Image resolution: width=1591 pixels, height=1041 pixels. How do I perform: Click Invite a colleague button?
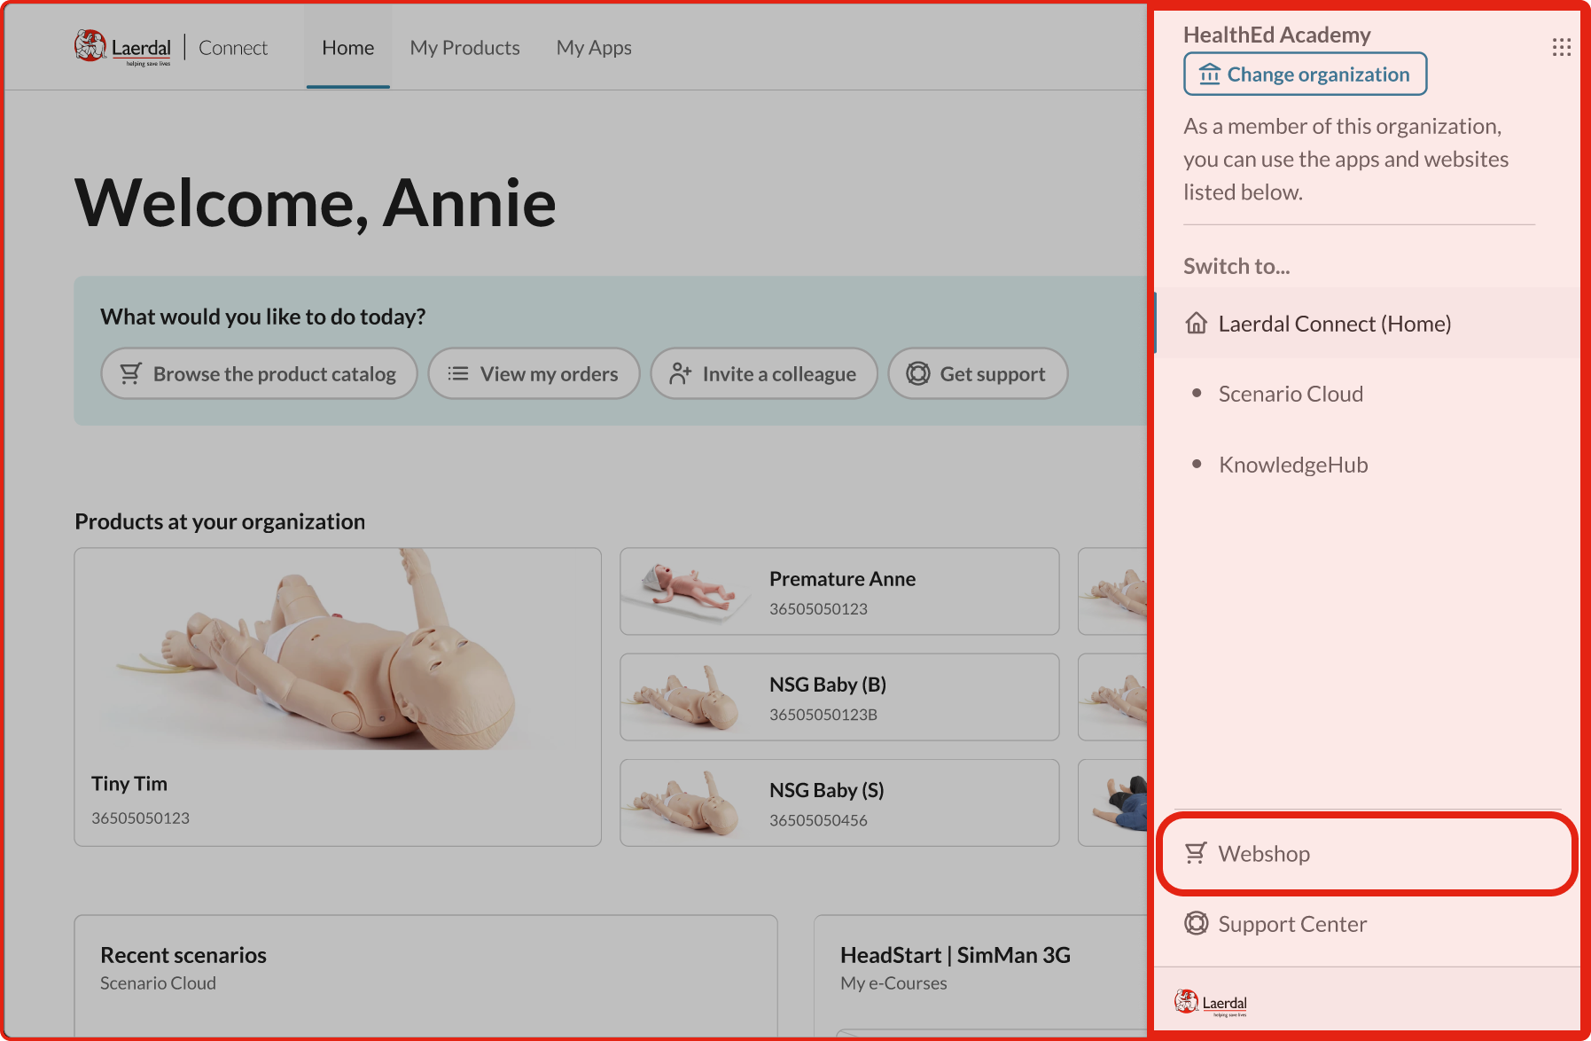click(763, 374)
